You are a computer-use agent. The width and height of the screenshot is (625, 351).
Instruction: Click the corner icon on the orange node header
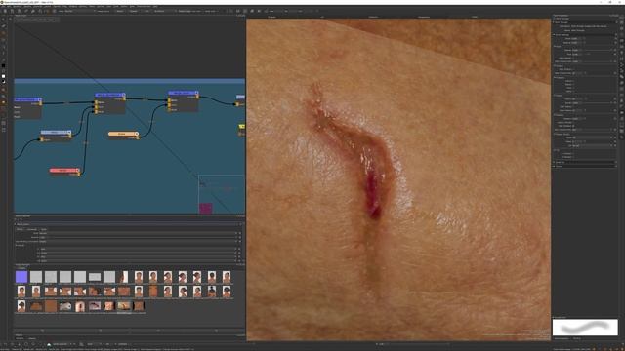tap(137, 134)
